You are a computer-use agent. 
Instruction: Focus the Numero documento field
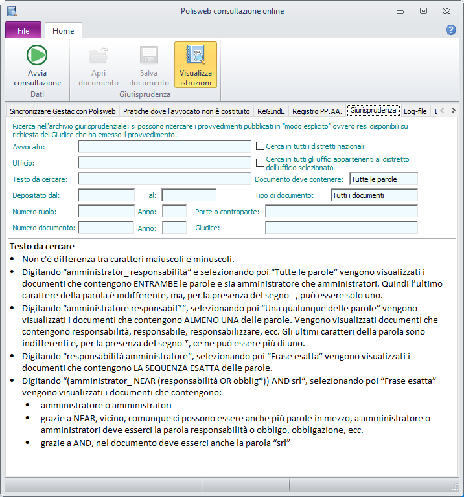click(x=106, y=227)
